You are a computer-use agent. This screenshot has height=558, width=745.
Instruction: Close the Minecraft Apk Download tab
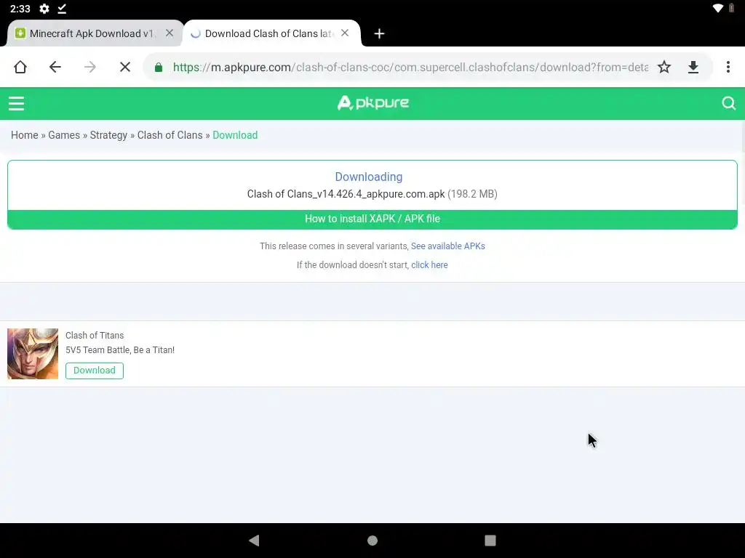pyautogui.click(x=169, y=33)
